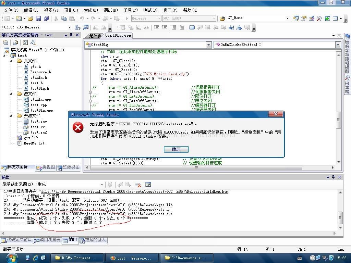Viewport: 351px width, 263px height.
Task: Open the Toolbox hammer-and-wrench icon
Action: pyautogui.click(x=319, y=18)
